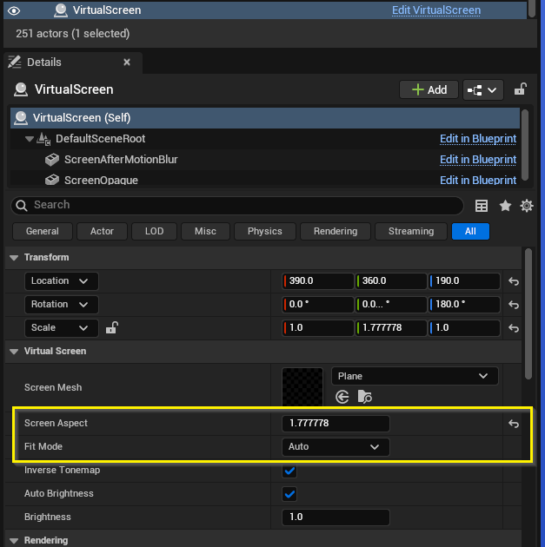Select the Rendering filter tab

(x=335, y=231)
